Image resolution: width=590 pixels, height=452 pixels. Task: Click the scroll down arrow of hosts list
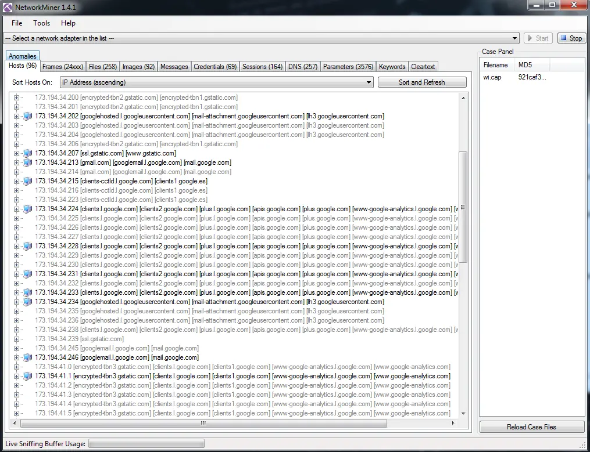click(463, 413)
